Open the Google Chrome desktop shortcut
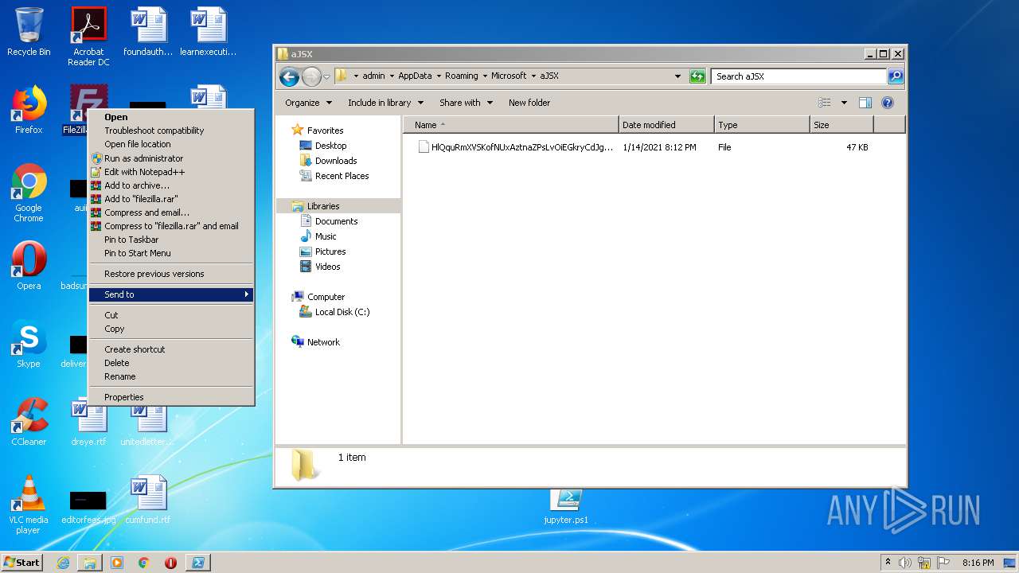 29,193
